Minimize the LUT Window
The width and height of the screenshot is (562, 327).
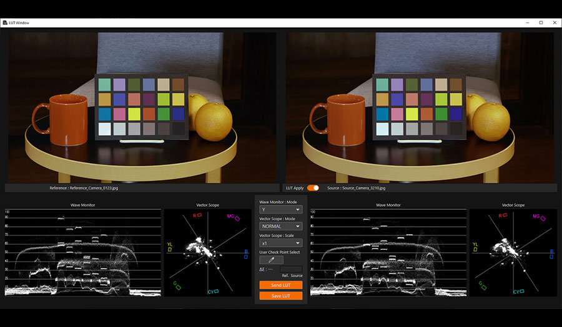coord(527,22)
